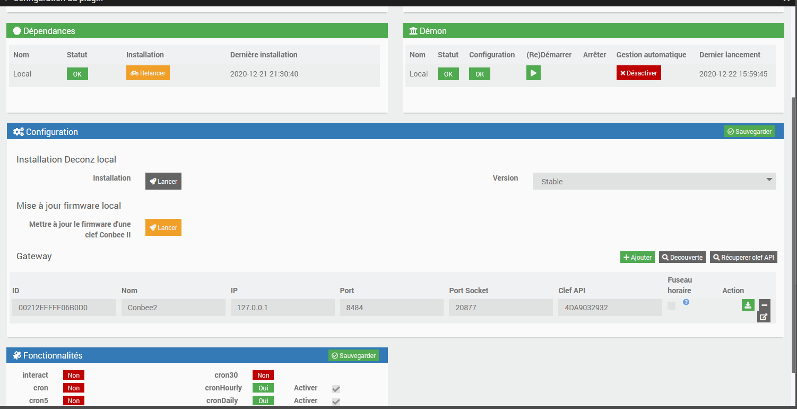Remove the Conbee2 gateway with the minus button
797x409 pixels.
tap(764, 305)
